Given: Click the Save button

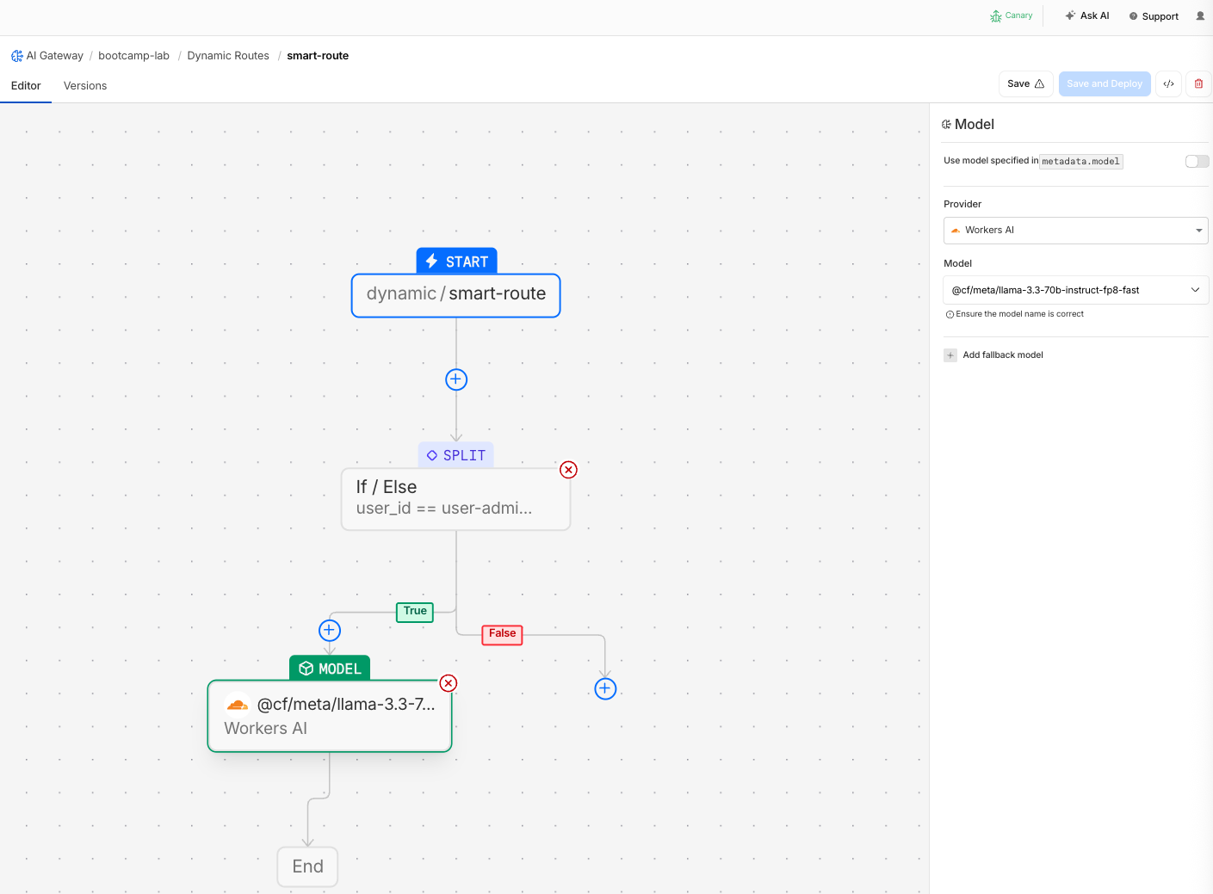Looking at the screenshot, I should pos(1025,83).
